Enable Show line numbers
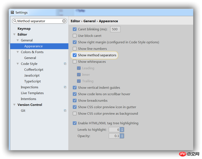This screenshot has width=202, height=159. [x=74, y=49]
